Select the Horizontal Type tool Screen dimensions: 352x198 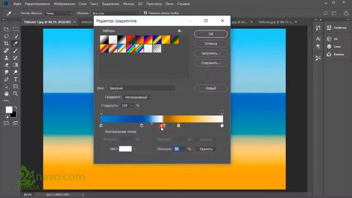tap(15, 79)
